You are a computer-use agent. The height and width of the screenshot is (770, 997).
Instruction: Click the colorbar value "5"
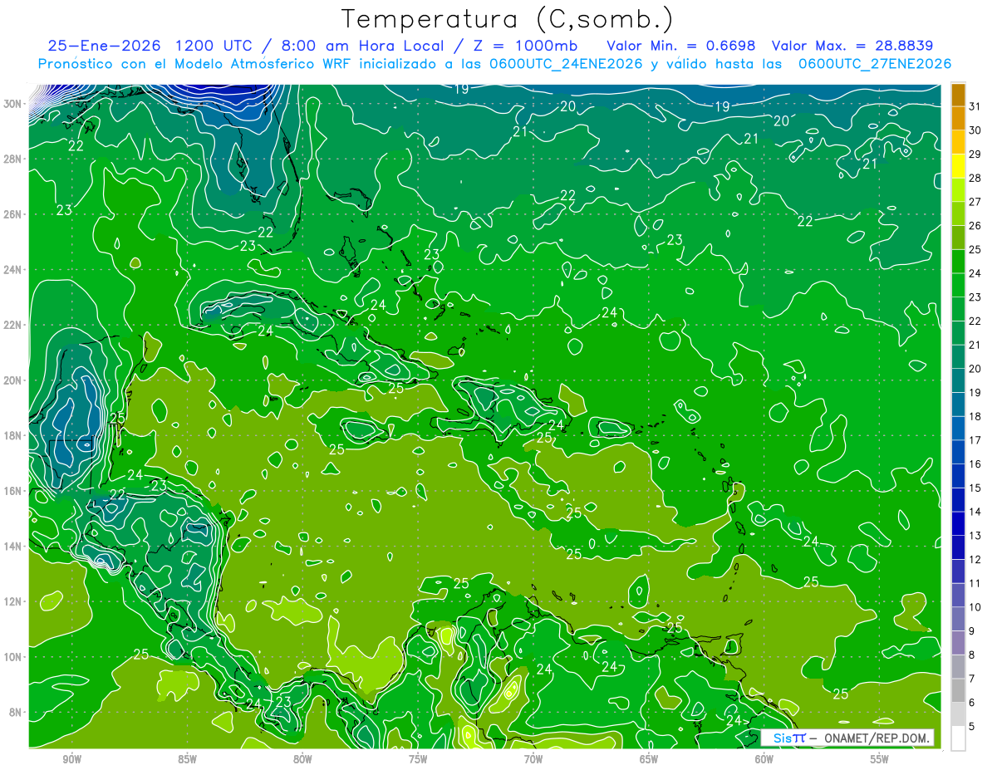coord(972,727)
